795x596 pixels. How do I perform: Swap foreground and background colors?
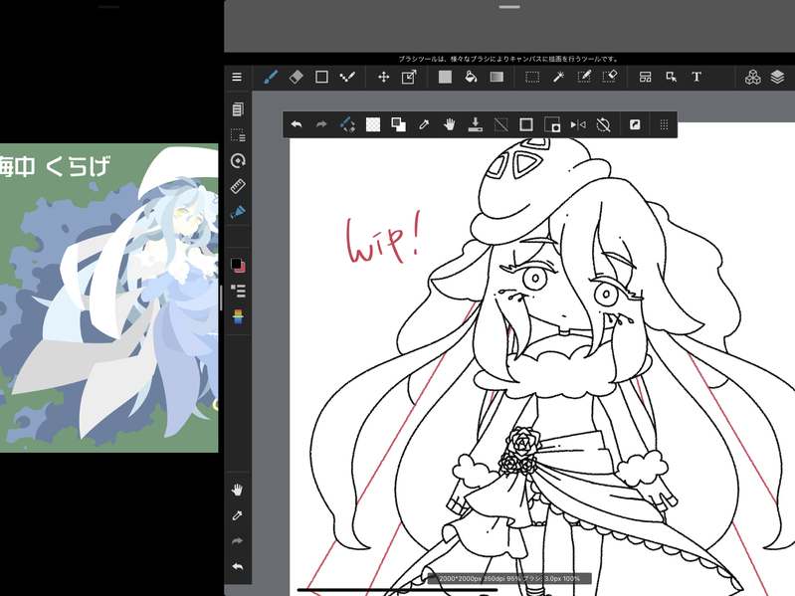(399, 124)
